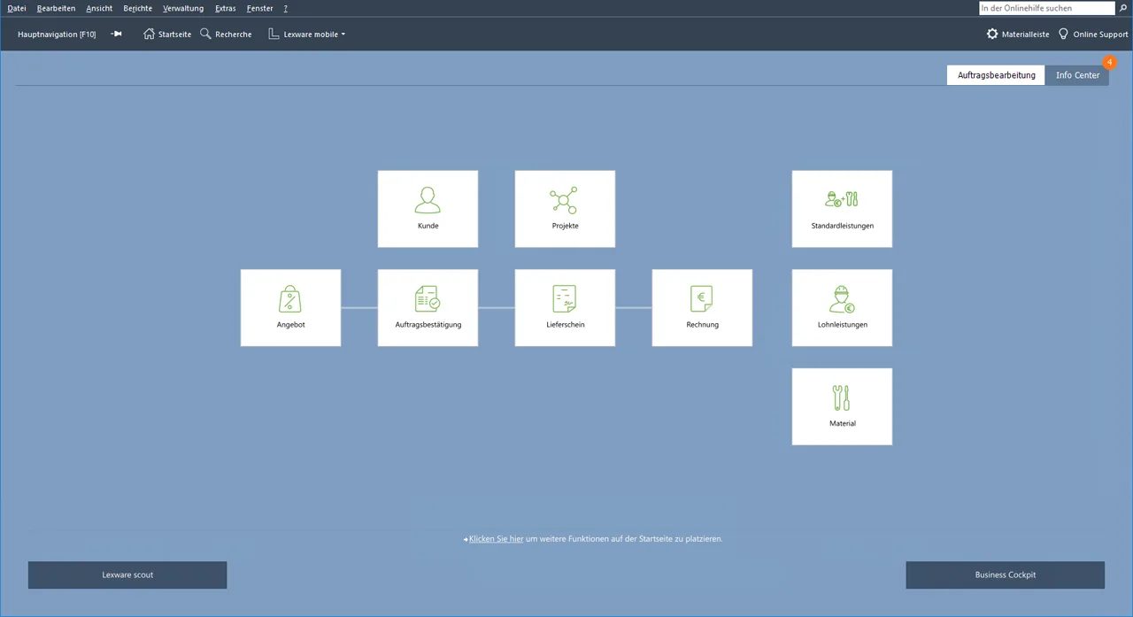Open the Ansicht menu
The image size is (1133, 617).
pos(99,8)
